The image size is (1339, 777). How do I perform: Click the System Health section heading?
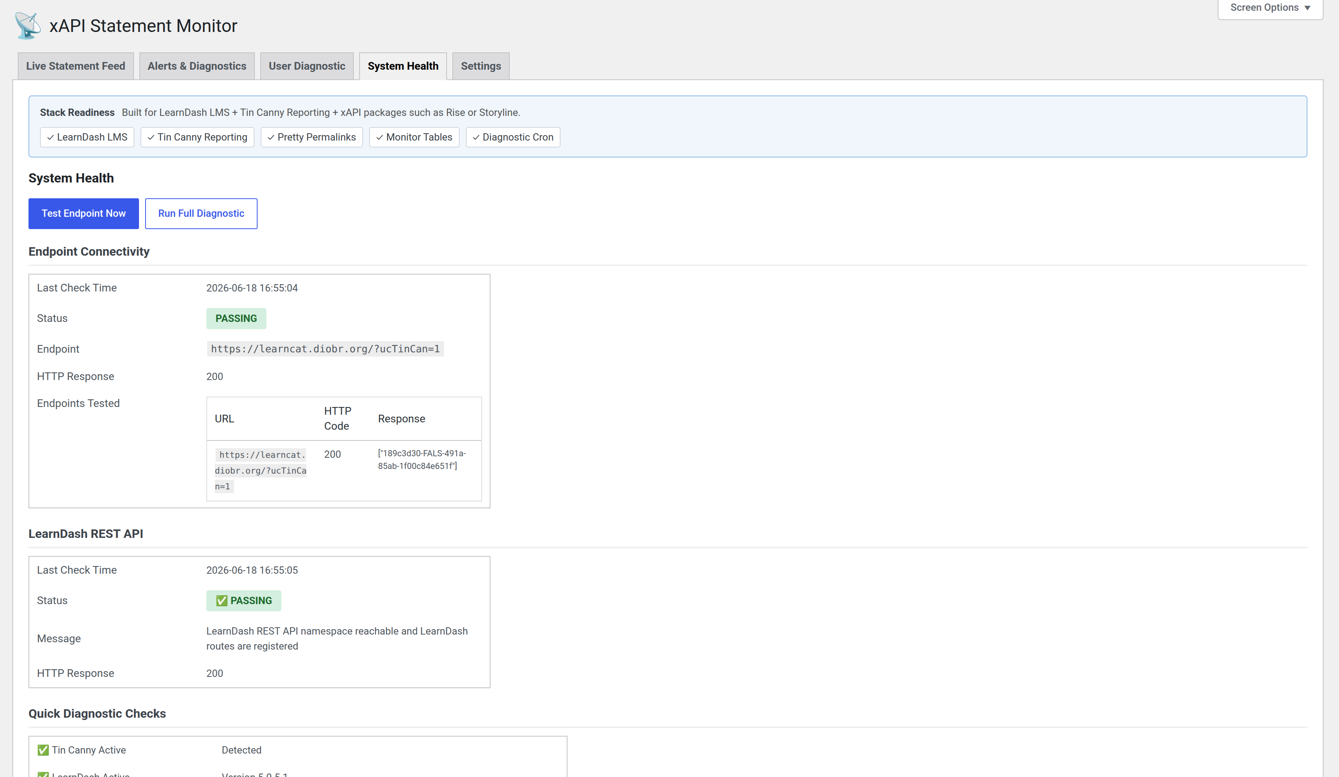[71, 178]
